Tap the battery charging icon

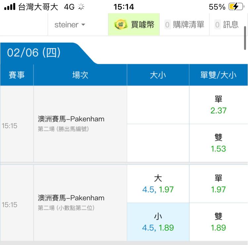236,7
